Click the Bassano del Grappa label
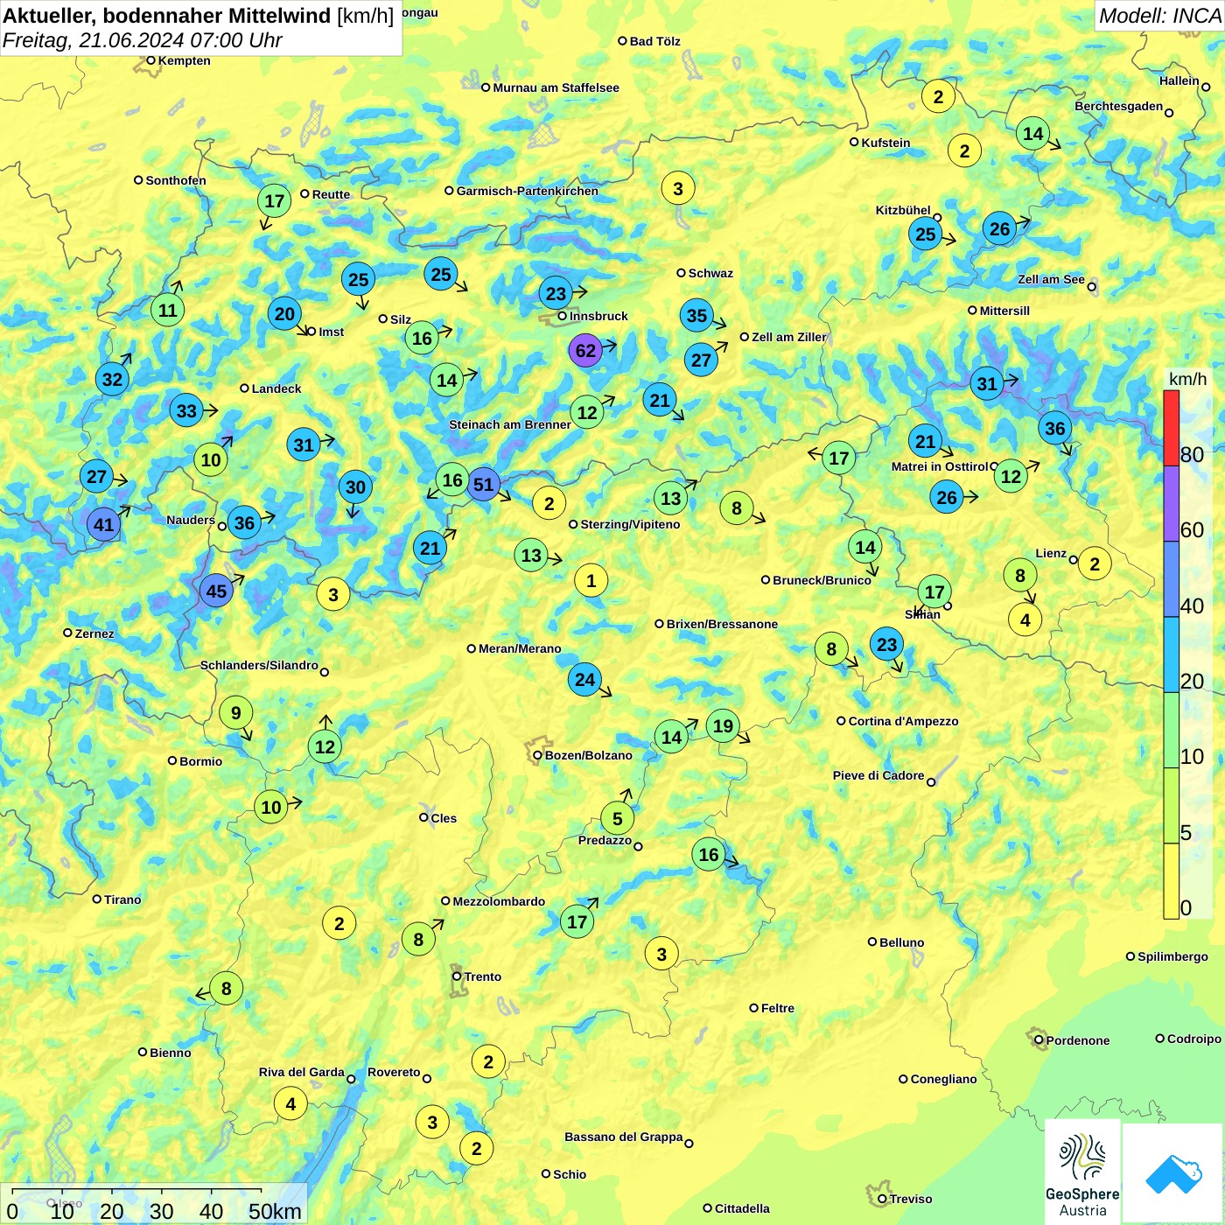1225x1225 pixels. click(623, 1137)
